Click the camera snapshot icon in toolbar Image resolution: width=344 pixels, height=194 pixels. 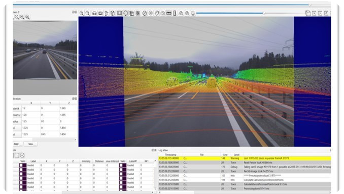[163, 13]
